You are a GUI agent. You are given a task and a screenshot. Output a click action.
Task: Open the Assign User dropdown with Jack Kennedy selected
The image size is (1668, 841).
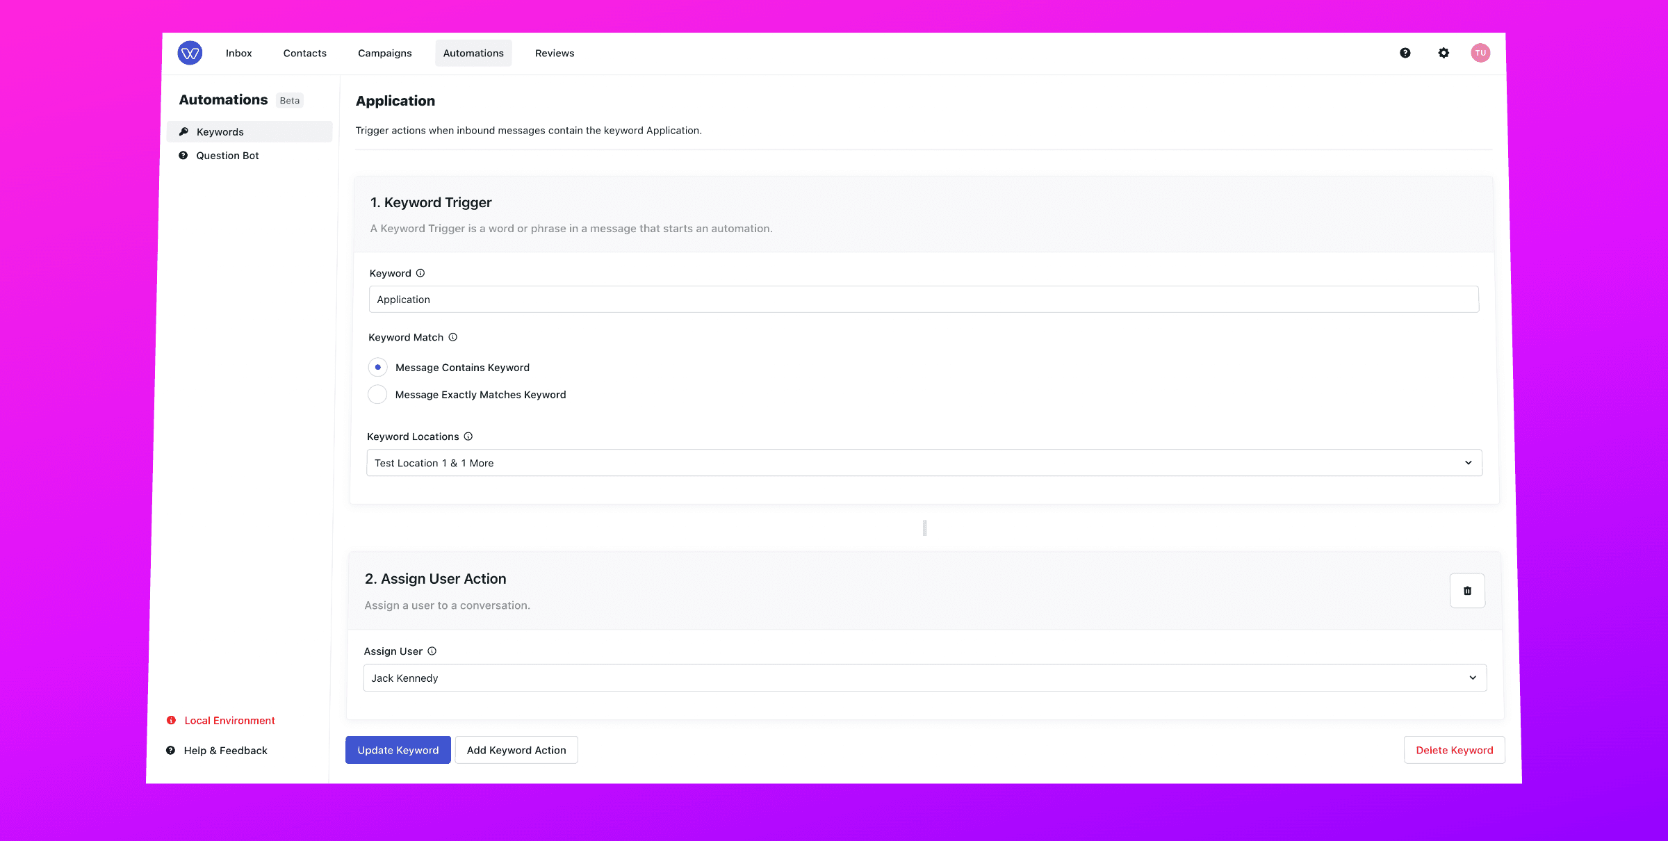tap(924, 678)
